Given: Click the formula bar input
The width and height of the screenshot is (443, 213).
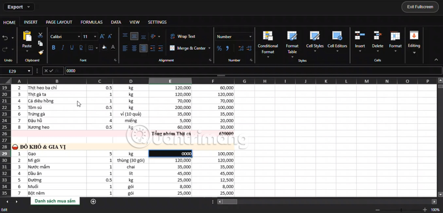Looking at the screenshot, I should [x=254, y=71].
